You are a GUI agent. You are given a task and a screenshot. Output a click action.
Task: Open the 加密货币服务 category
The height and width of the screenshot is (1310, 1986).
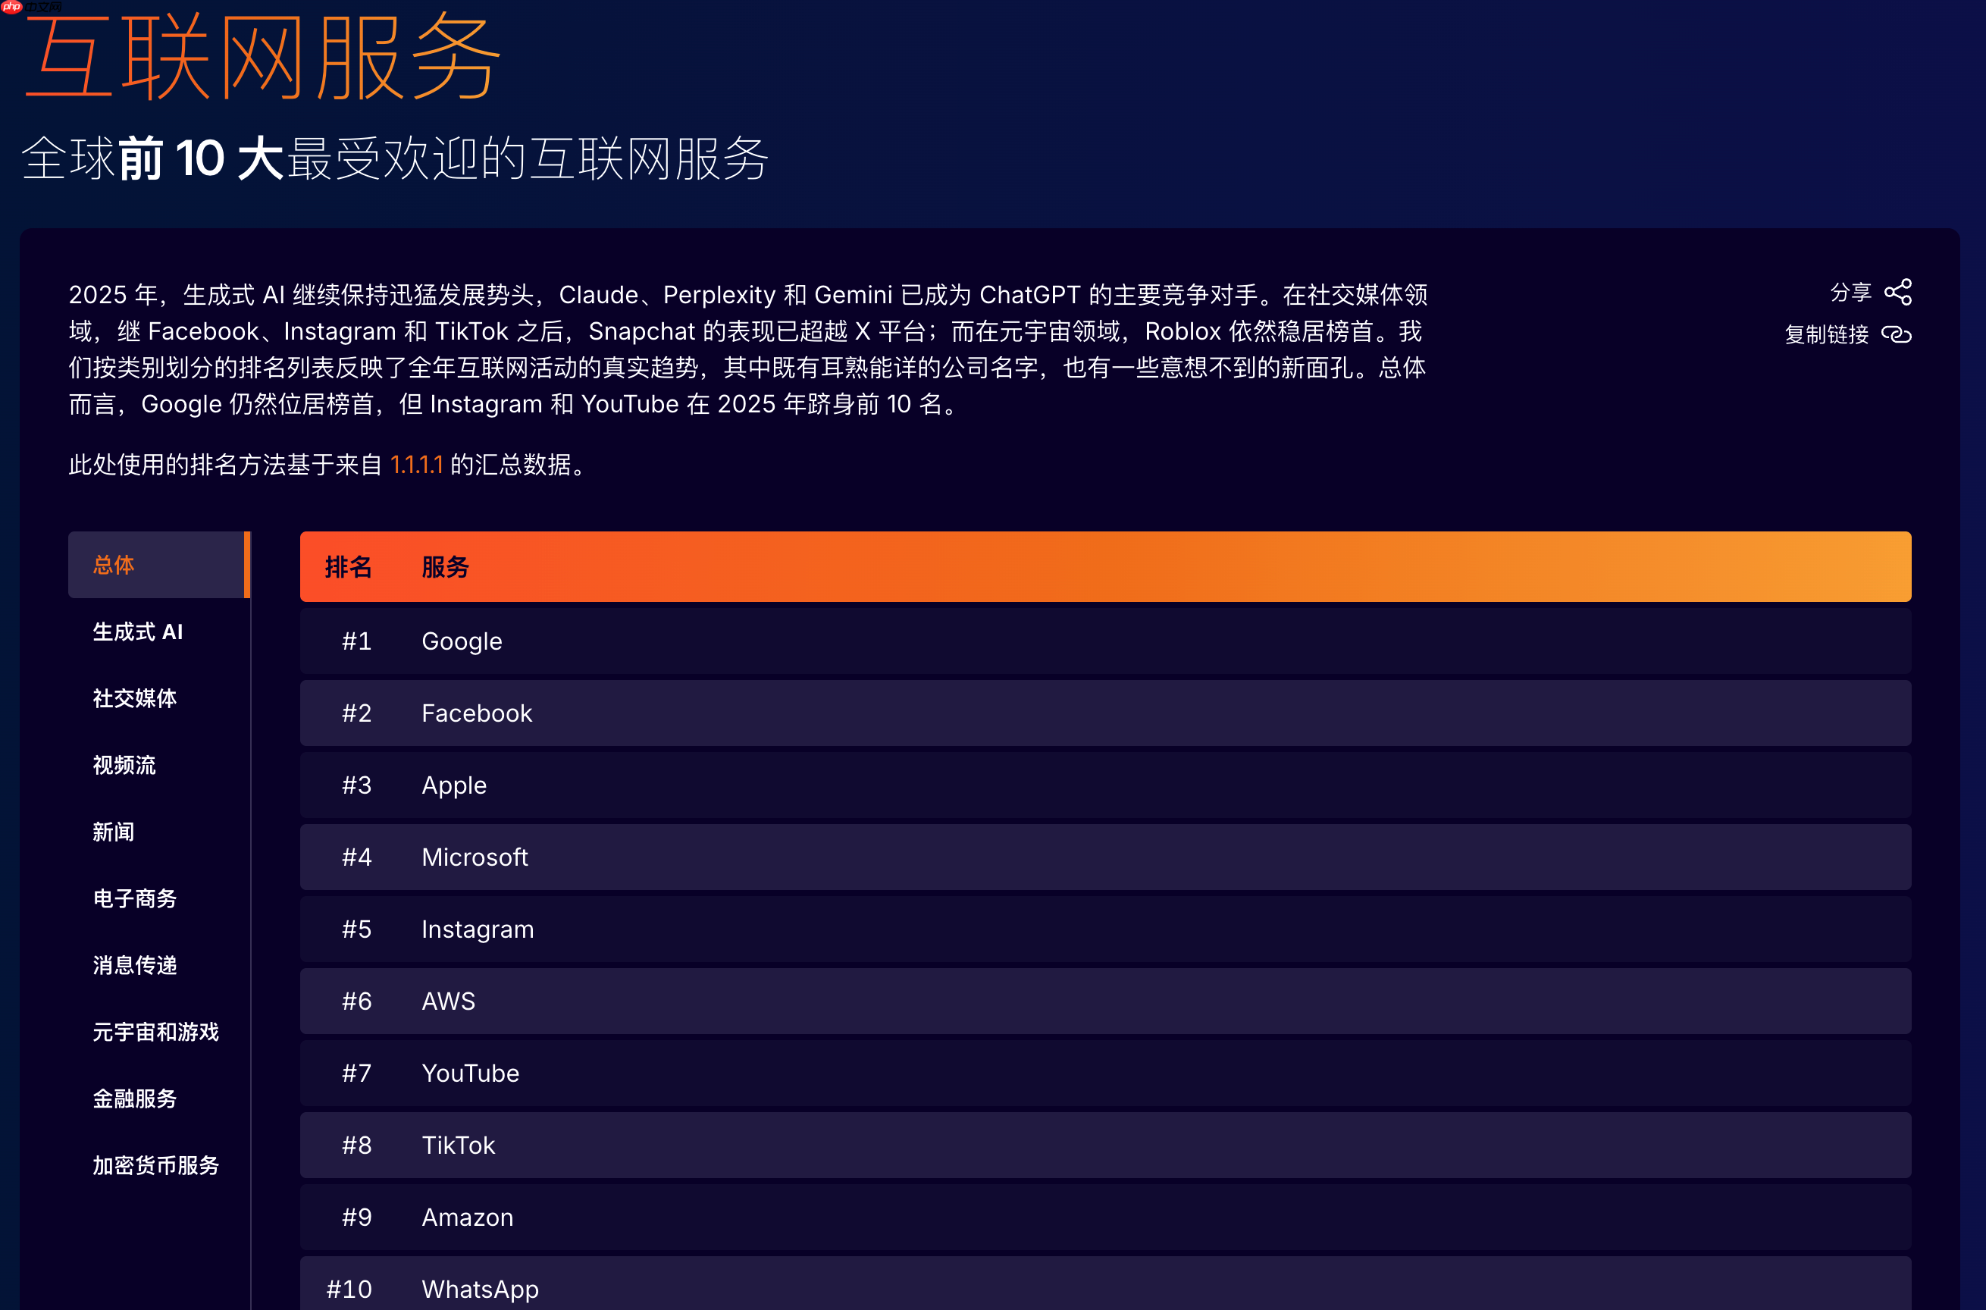click(155, 1166)
